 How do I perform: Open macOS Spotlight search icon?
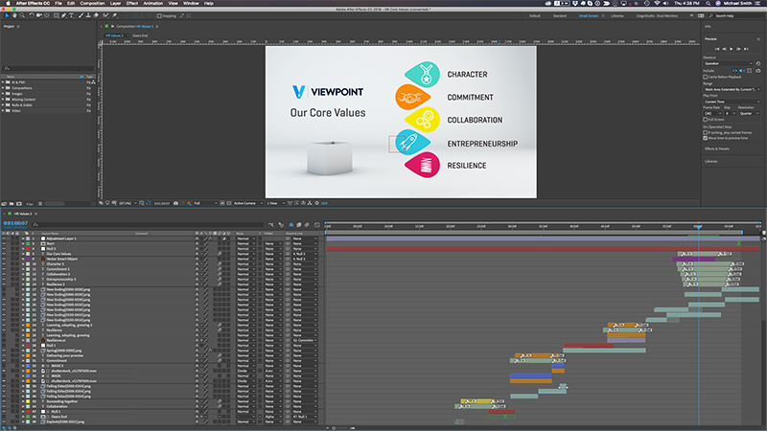pos(708,3)
